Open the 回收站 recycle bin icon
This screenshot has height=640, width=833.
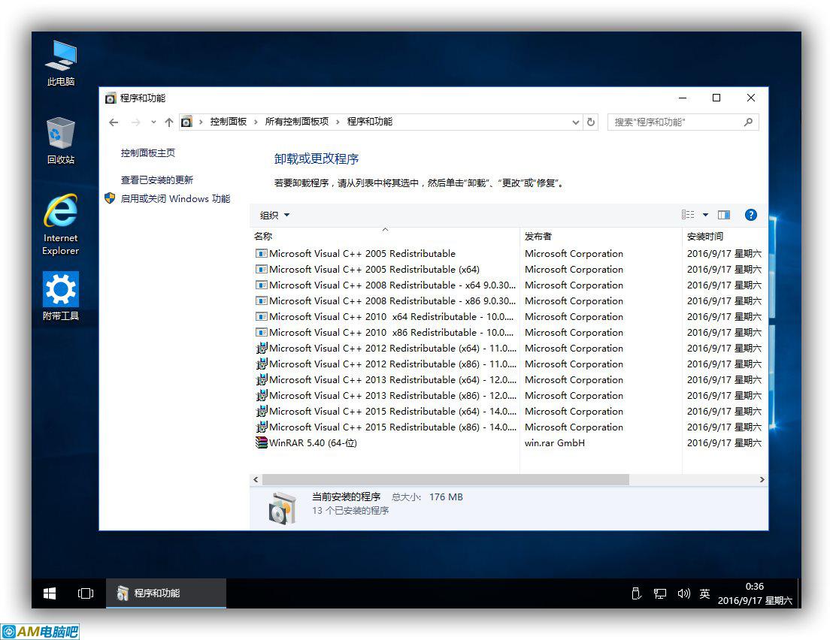[x=61, y=140]
